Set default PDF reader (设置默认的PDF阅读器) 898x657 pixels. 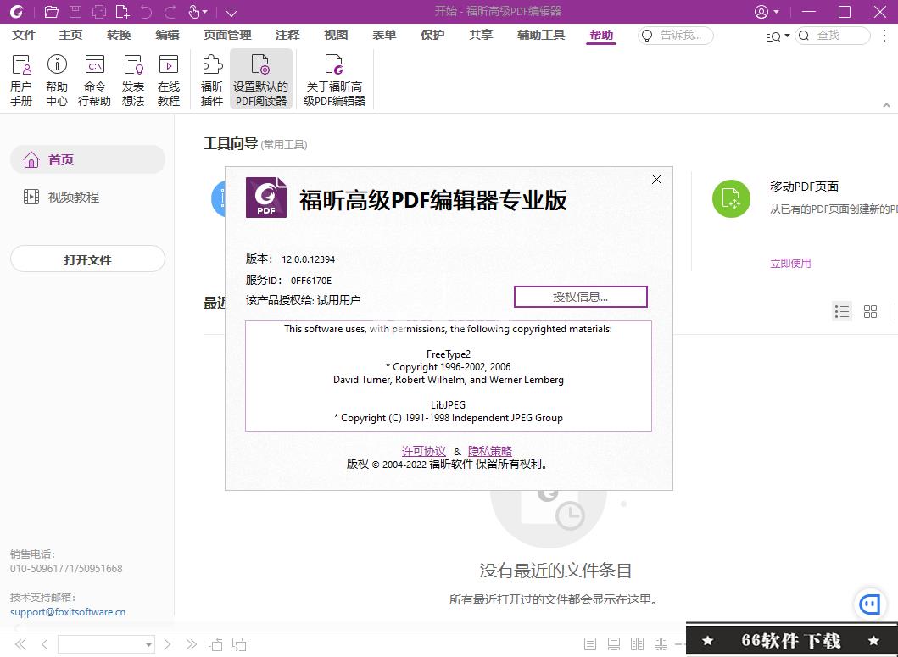tap(261, 79)
